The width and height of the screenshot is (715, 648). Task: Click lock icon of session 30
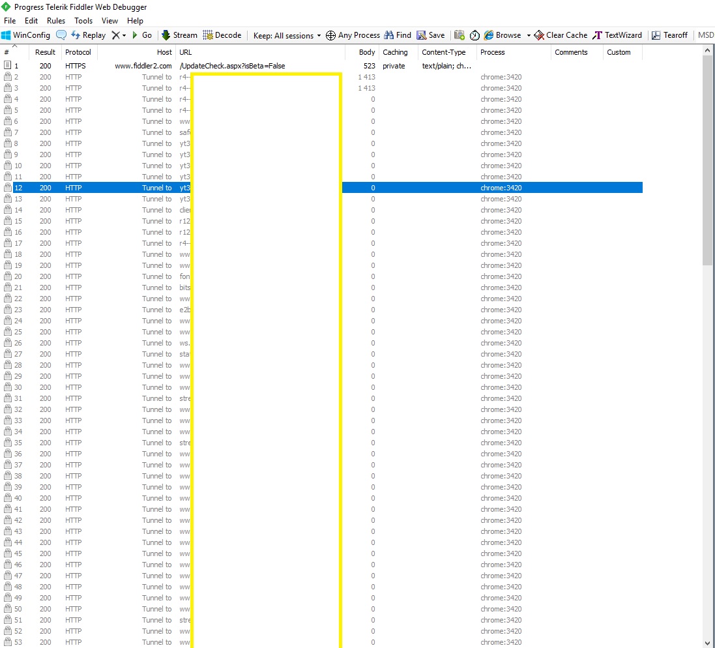(7, 387)
